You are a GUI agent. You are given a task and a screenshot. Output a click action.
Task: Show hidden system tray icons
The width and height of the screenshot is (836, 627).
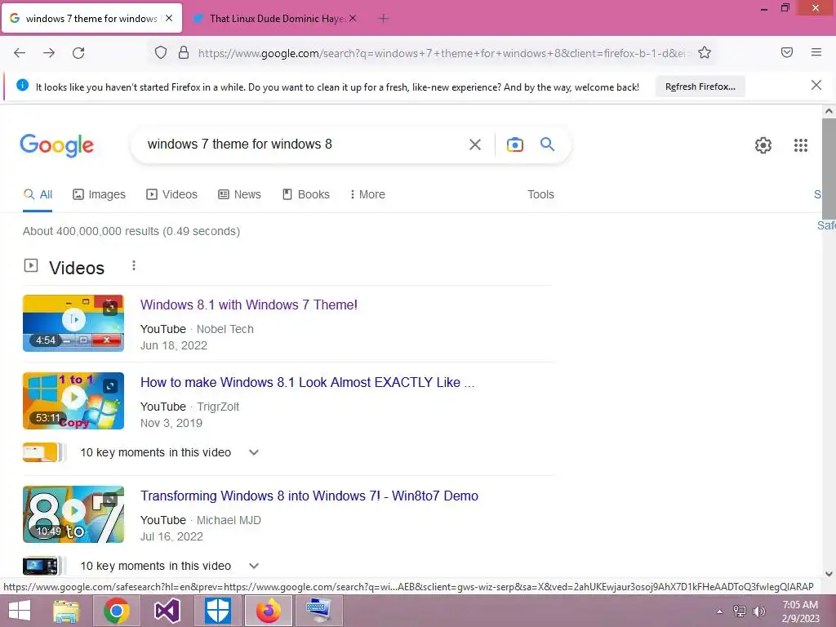[720, 611]
